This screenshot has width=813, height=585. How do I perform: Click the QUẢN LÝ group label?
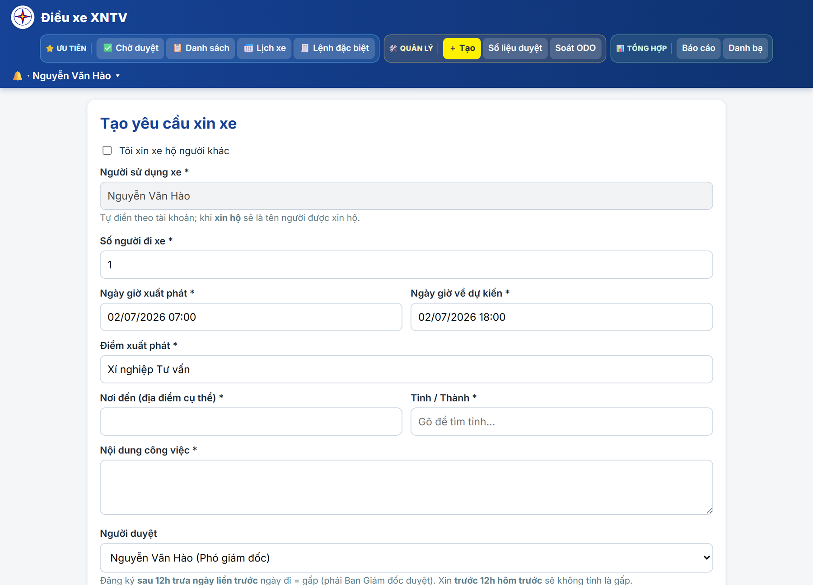pyautogui.click(x=416, y=48)
